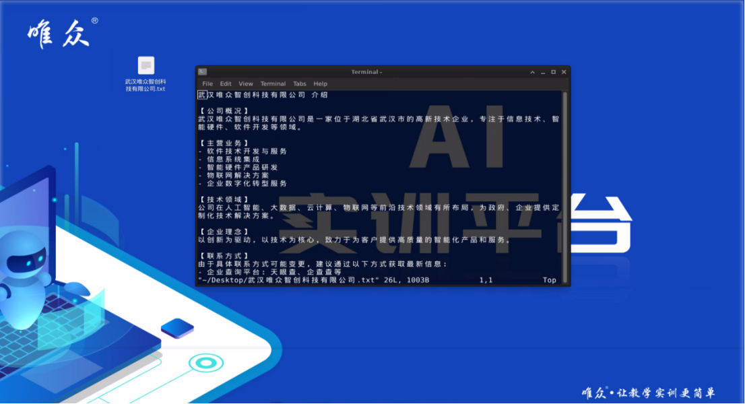
Task: Close the Terminal window
Action: [x=564, y=72]
